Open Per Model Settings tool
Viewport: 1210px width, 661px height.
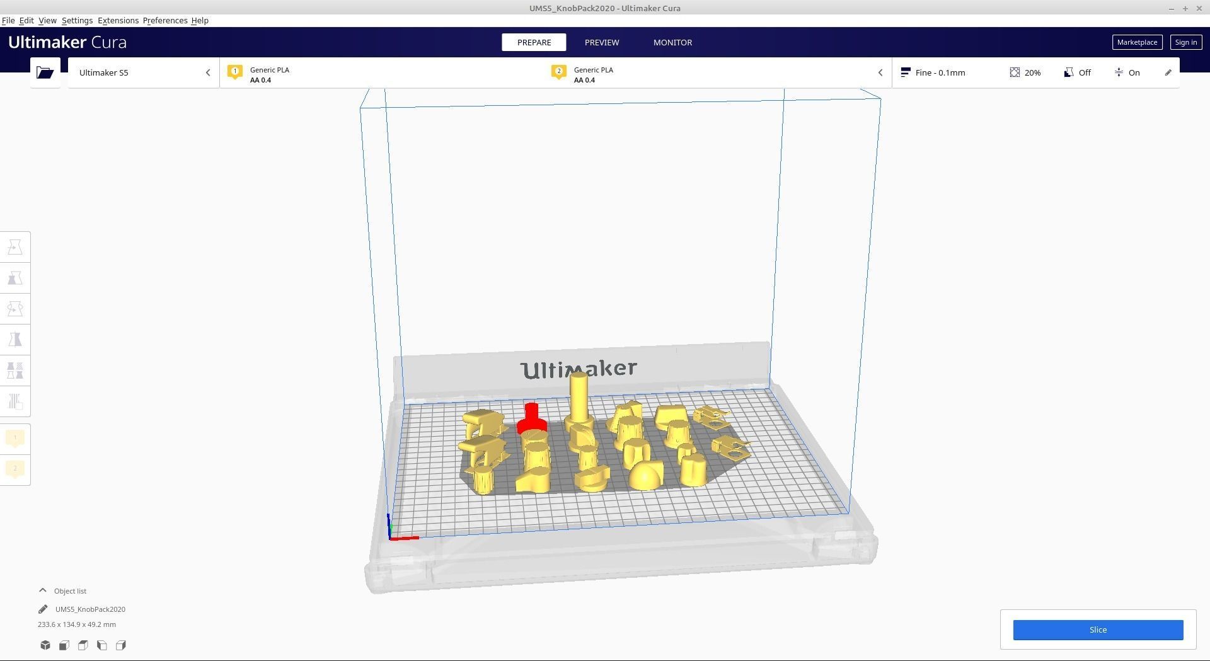point(15,371)
